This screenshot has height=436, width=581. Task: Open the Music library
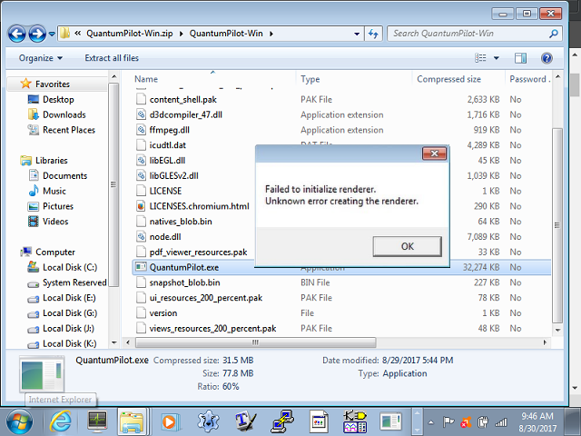tap(54, 191)
